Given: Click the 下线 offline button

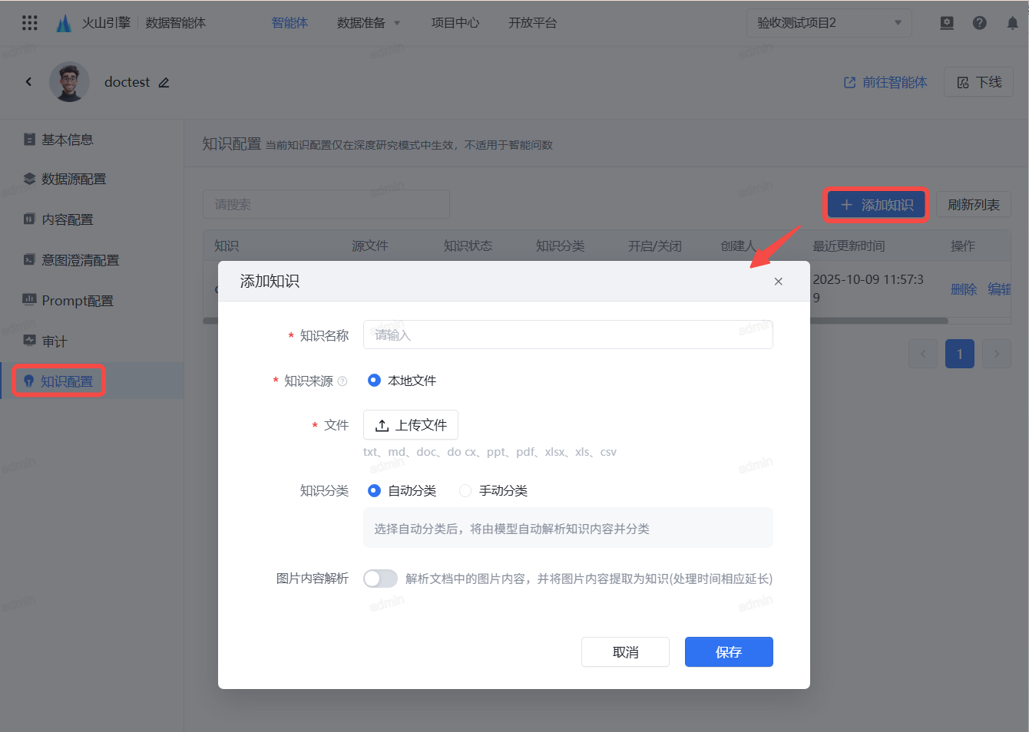Looking at the screenshot, I should (979, 82).
